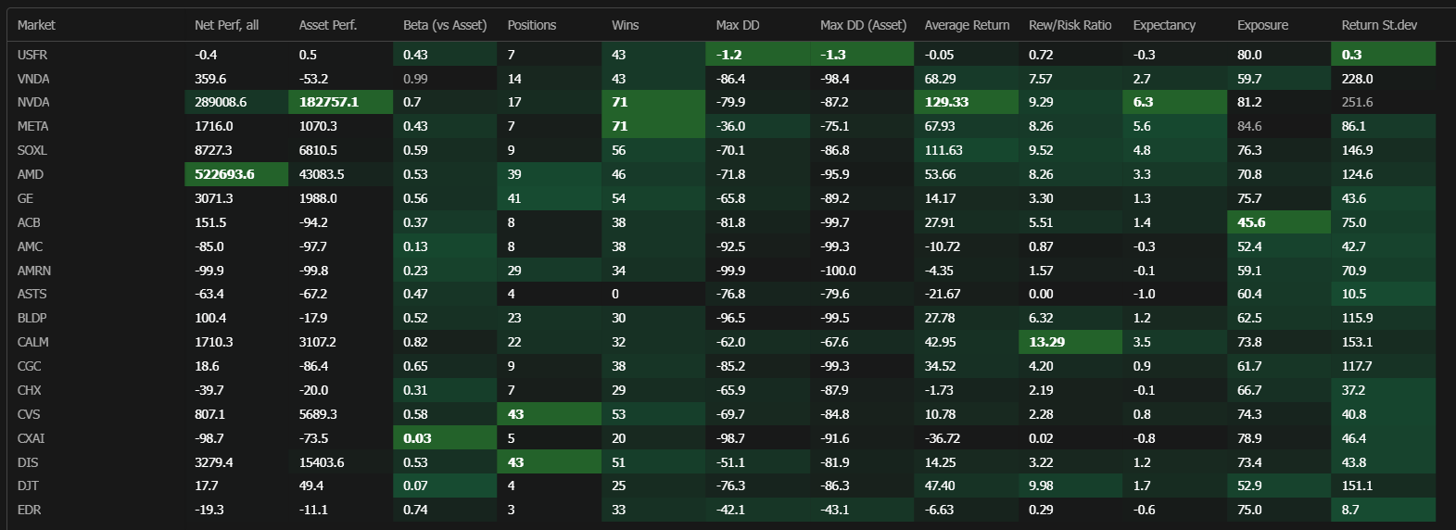Select the DIS market name
The height and width of the screenshot is (530, 1456).
pos(28,462)
